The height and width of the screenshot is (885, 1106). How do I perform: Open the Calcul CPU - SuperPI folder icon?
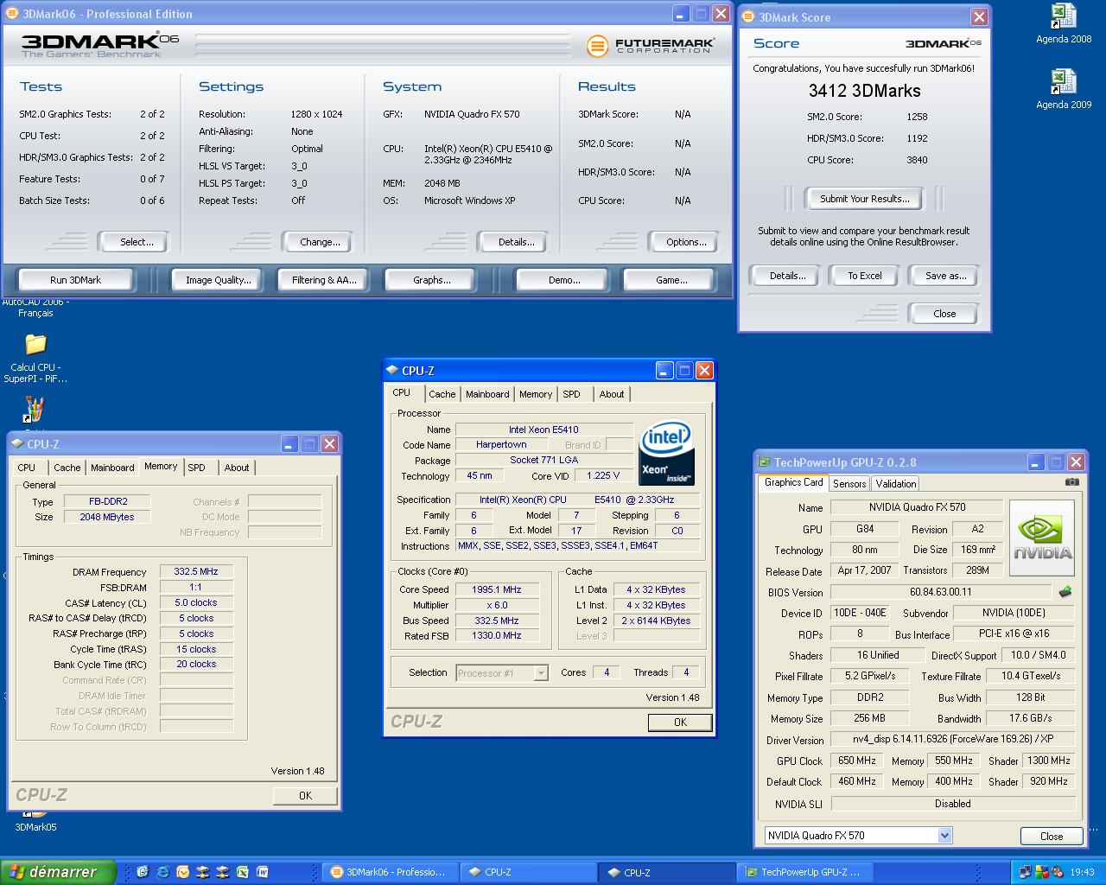(x=35, y=358)
